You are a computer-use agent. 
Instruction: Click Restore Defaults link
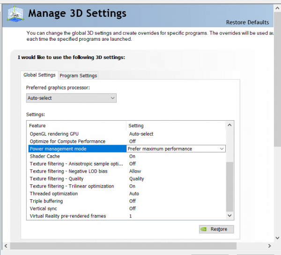247,22
